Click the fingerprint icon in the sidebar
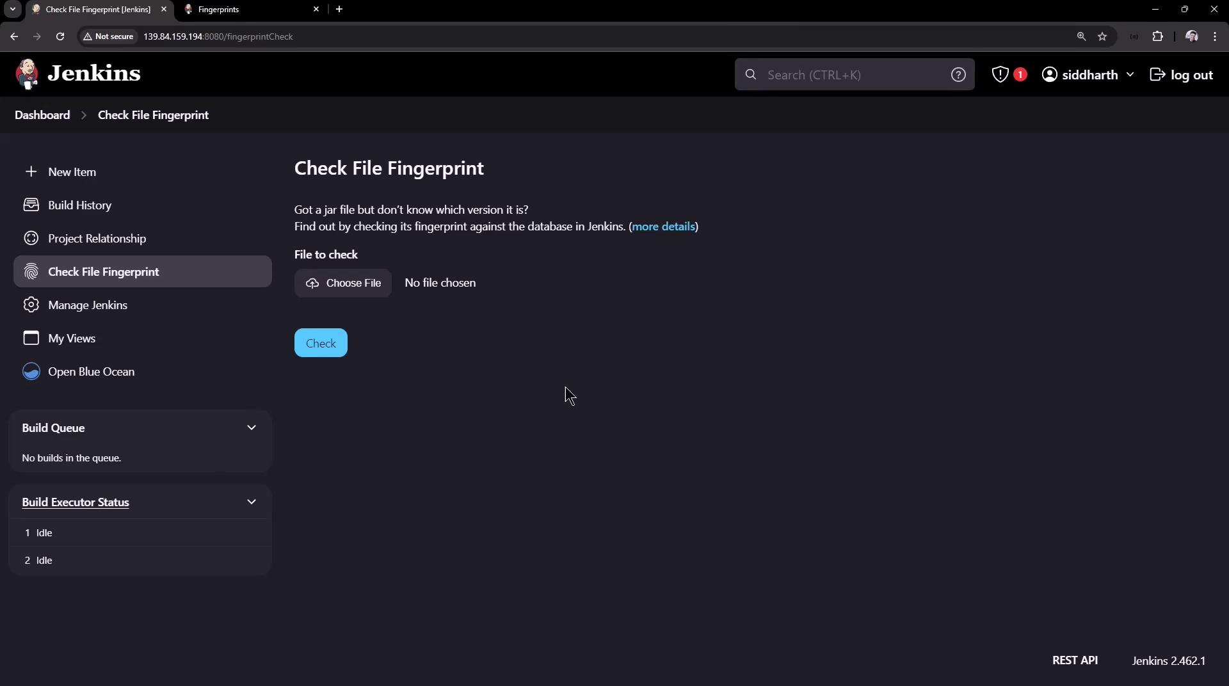Screen dimensions: 1229x686 (31, 271)
